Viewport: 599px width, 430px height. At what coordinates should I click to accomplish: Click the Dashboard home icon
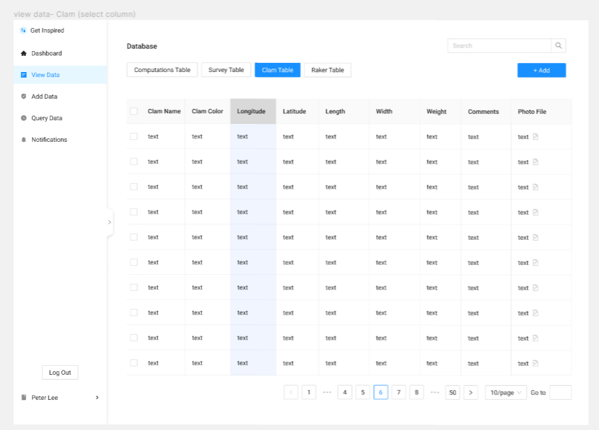22,53
